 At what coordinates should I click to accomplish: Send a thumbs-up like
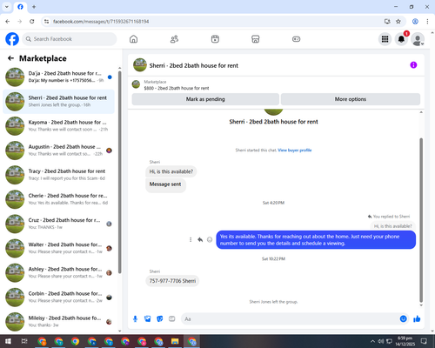(417, 319)
